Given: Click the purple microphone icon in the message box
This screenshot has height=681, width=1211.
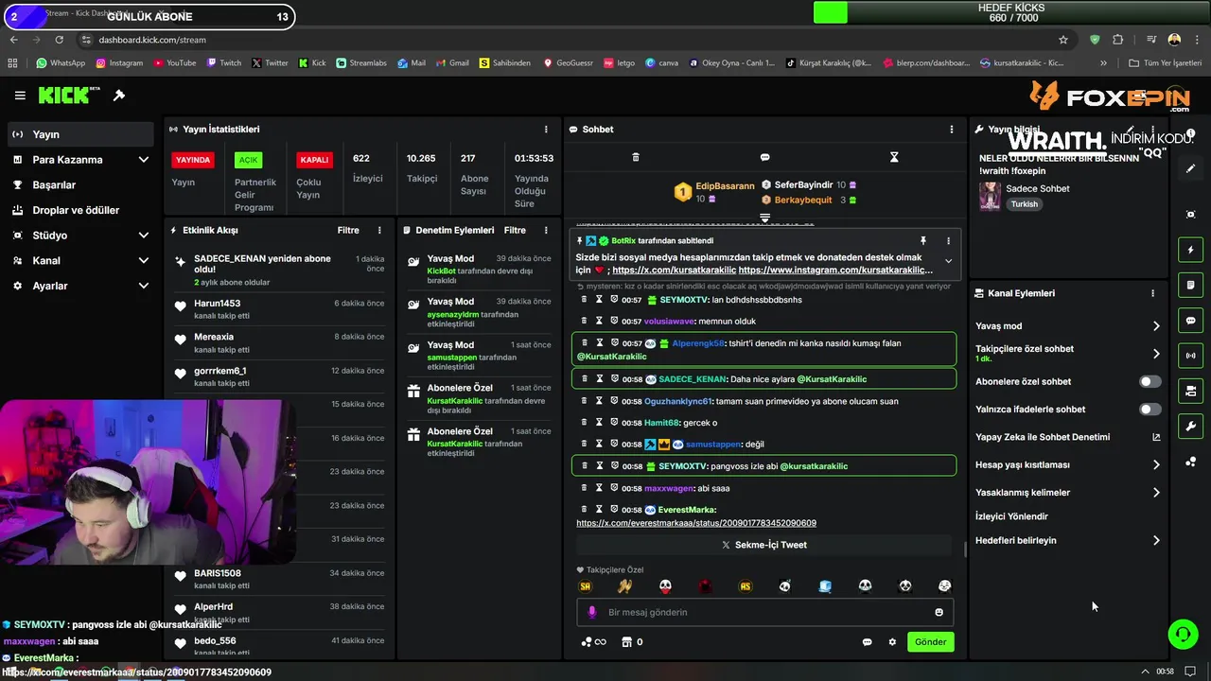Looking at the screenshot, I should (x=592, y=612).
